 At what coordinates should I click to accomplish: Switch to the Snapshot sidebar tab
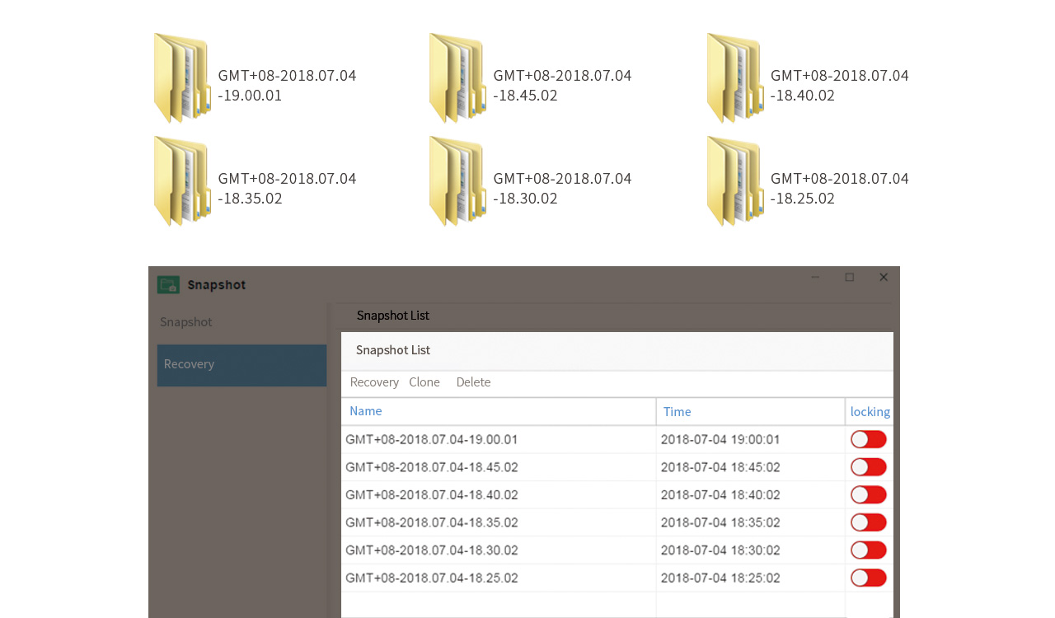coord(185,321)
